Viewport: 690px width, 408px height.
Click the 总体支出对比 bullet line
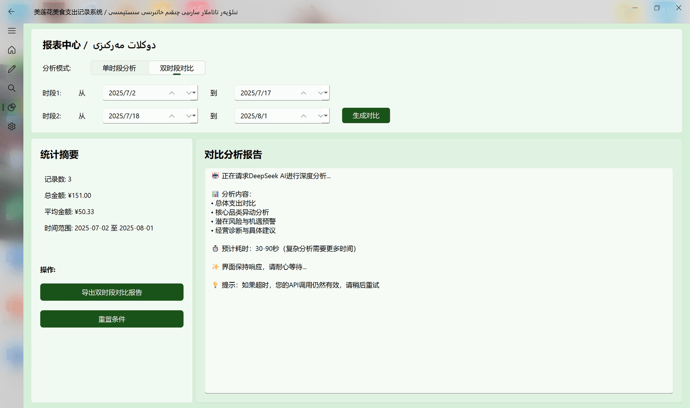[233, 203]
